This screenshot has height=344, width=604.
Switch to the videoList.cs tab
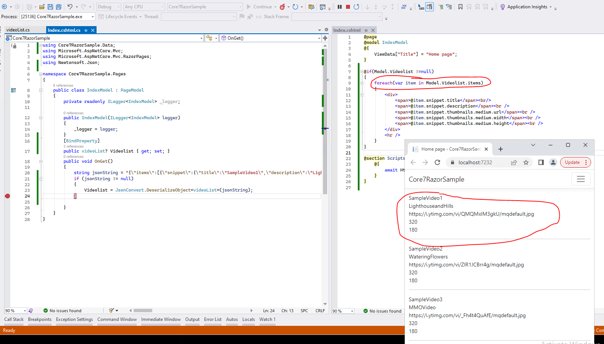pyautogui.click(x=18, y=30)
